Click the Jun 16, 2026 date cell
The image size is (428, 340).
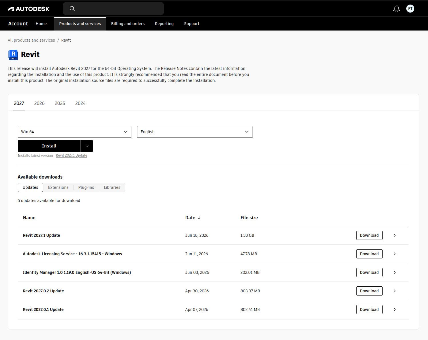(197, 235)
